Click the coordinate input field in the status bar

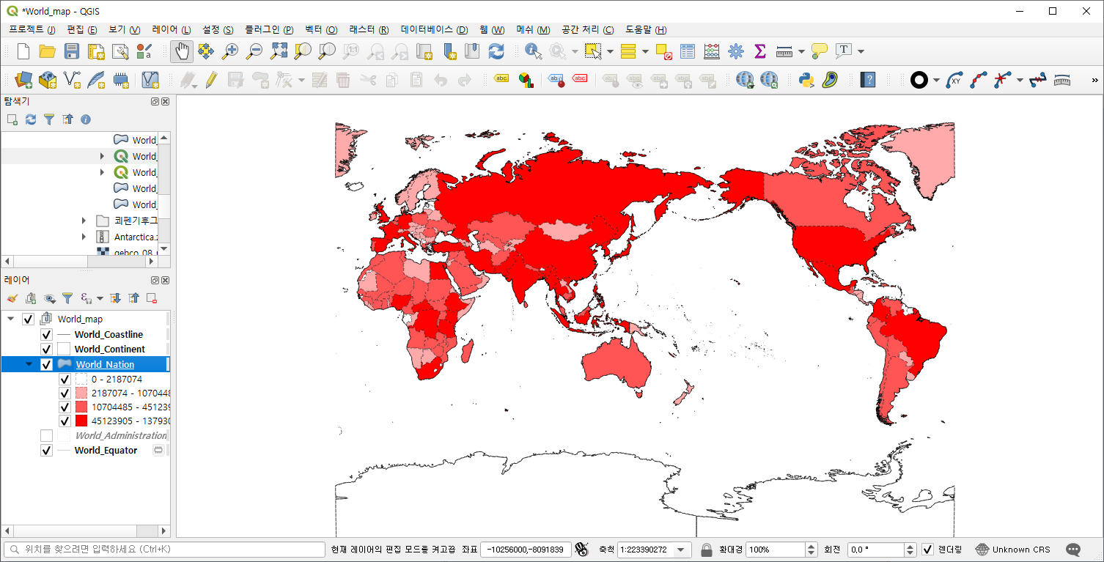pos(526,550)
